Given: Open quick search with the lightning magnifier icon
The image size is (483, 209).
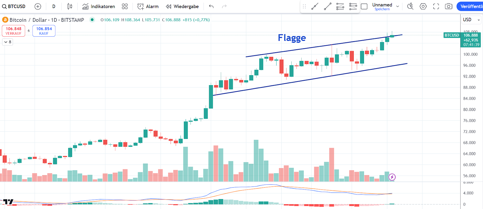Looking at the screenshot, I should (x=410, y=6).
